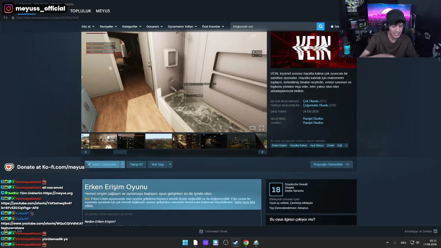Open the Ramjet Studios developer link
This screenshot has width=441, height=248.
coord(313,118)
